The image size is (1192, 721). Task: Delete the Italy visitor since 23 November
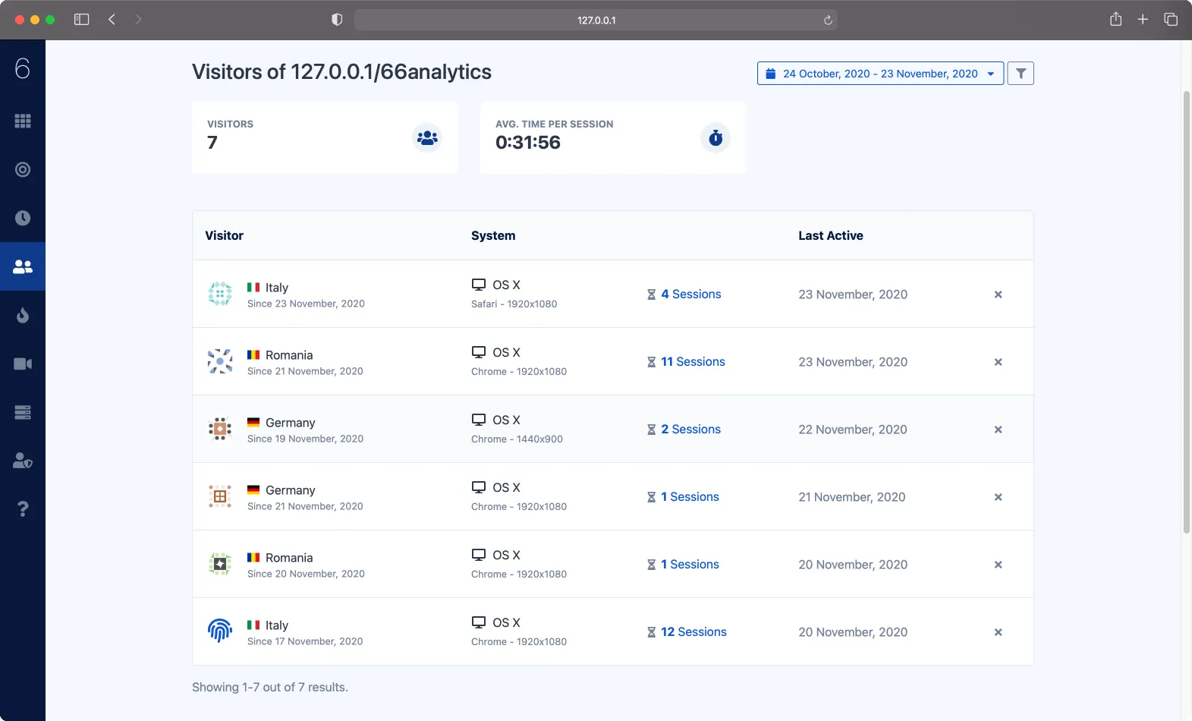tap(998, 294)
